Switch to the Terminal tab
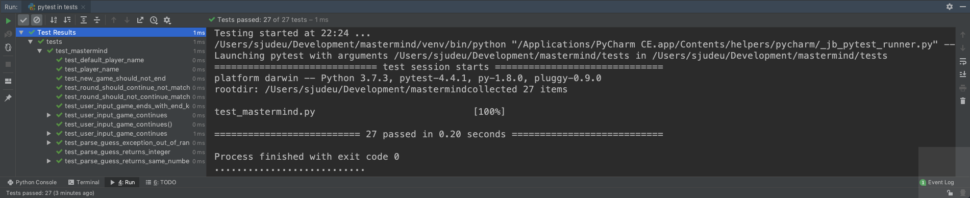Screen dimensions: 970x198 (x=84, y=182)
